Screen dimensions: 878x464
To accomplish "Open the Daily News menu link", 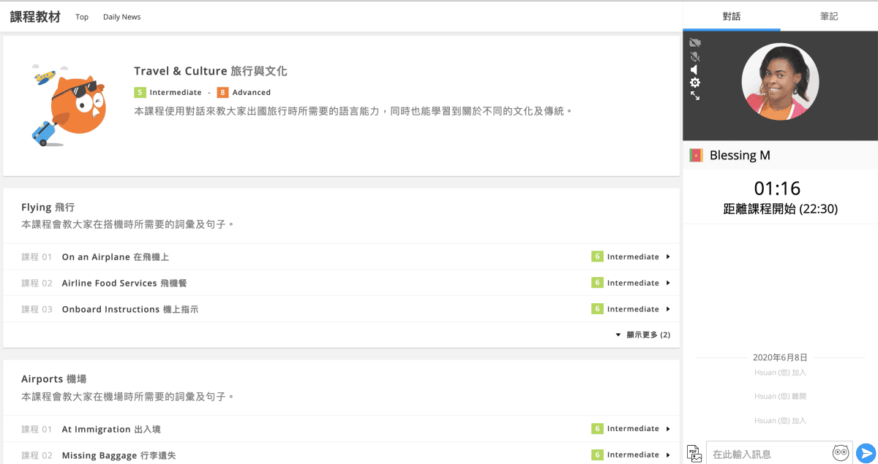I will click(121, 17).
